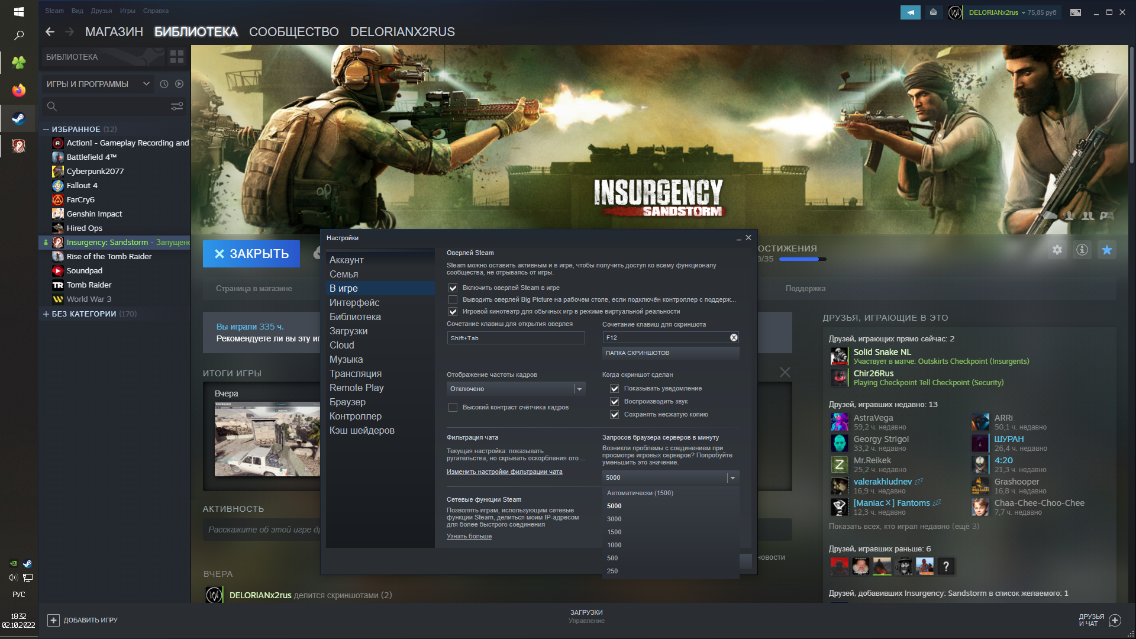
Task: Open yesterday's game screenshot thumbnail
Action: 267,439
